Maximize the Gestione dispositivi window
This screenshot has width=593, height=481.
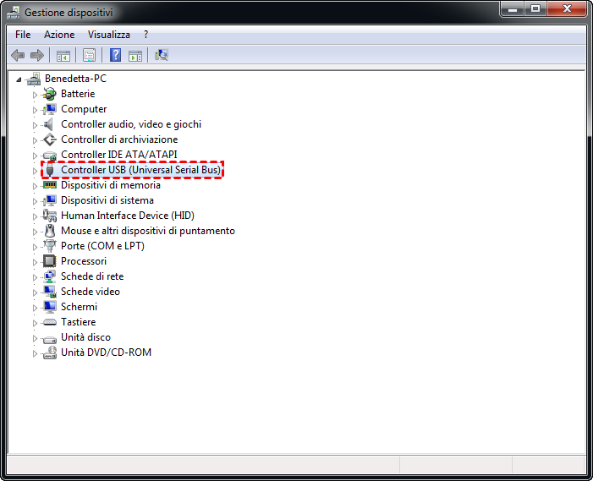[535, 9]
